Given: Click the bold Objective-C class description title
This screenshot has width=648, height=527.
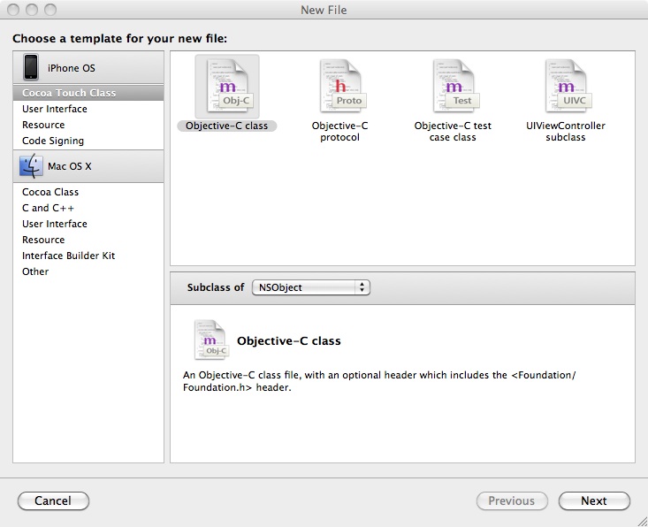Looking at the screenshot, I should pos(289,340).
